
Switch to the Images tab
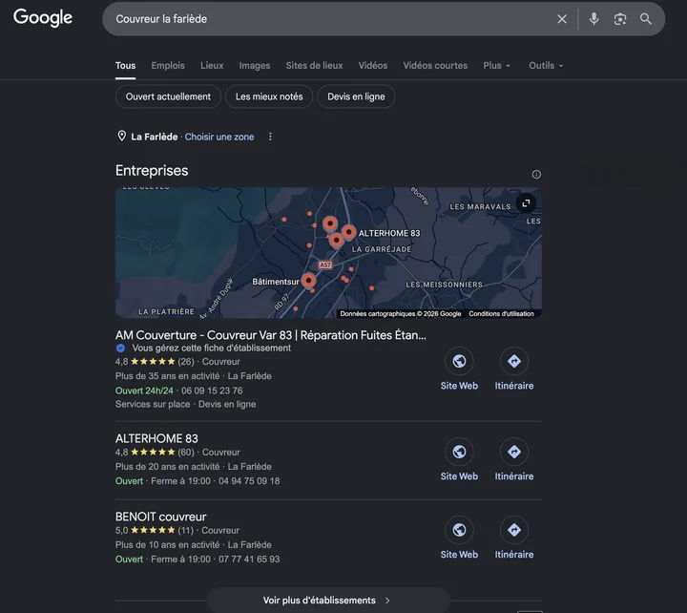[x=255, y=66]
